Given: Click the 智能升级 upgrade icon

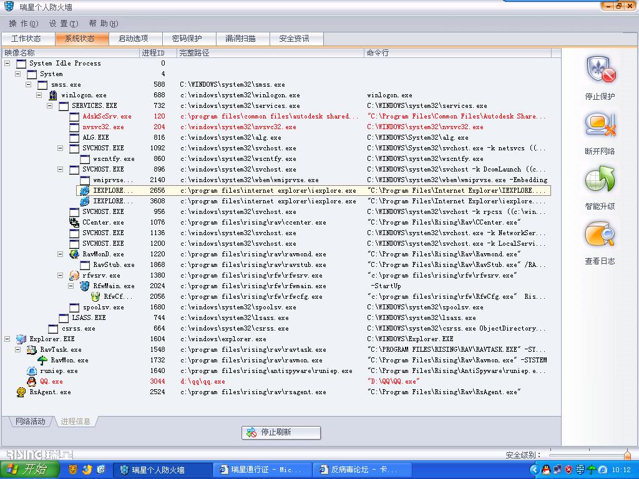Looking at the screenshot, I should point(600,180).
